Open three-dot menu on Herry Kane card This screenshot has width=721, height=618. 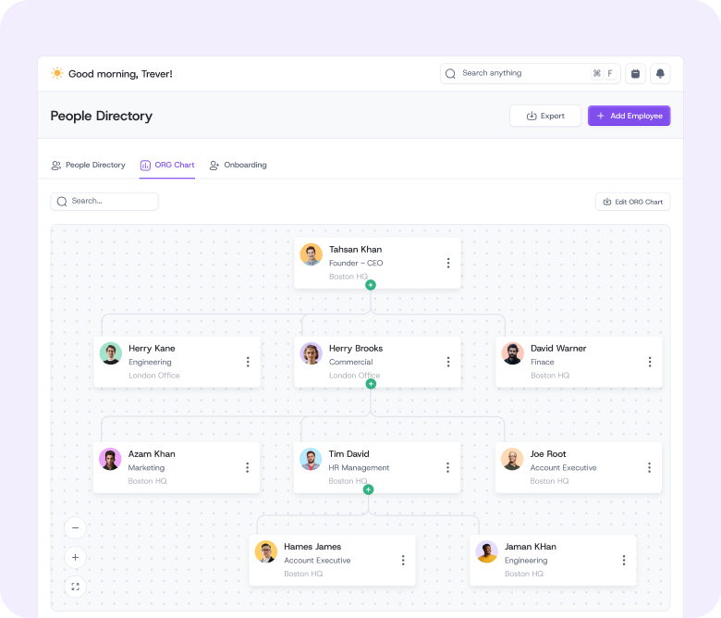coord(248,362)
